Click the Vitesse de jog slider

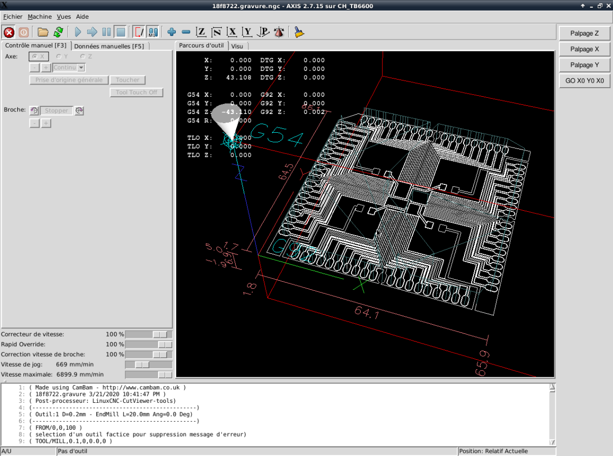point(148,365)
